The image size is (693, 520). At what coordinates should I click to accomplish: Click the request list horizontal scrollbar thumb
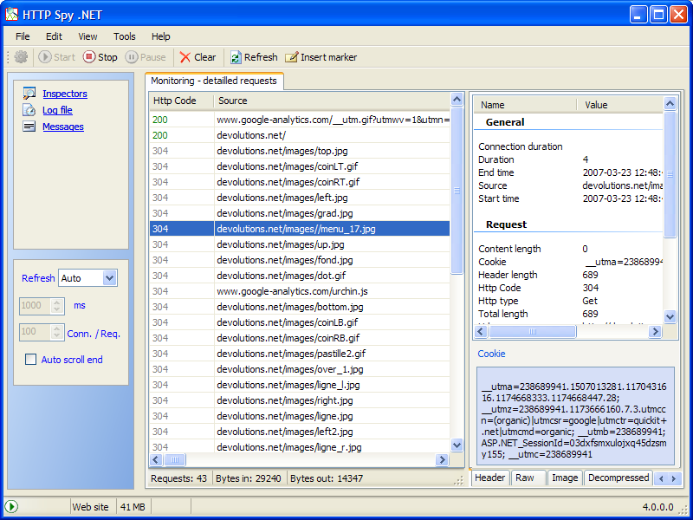tap(173, 460)
